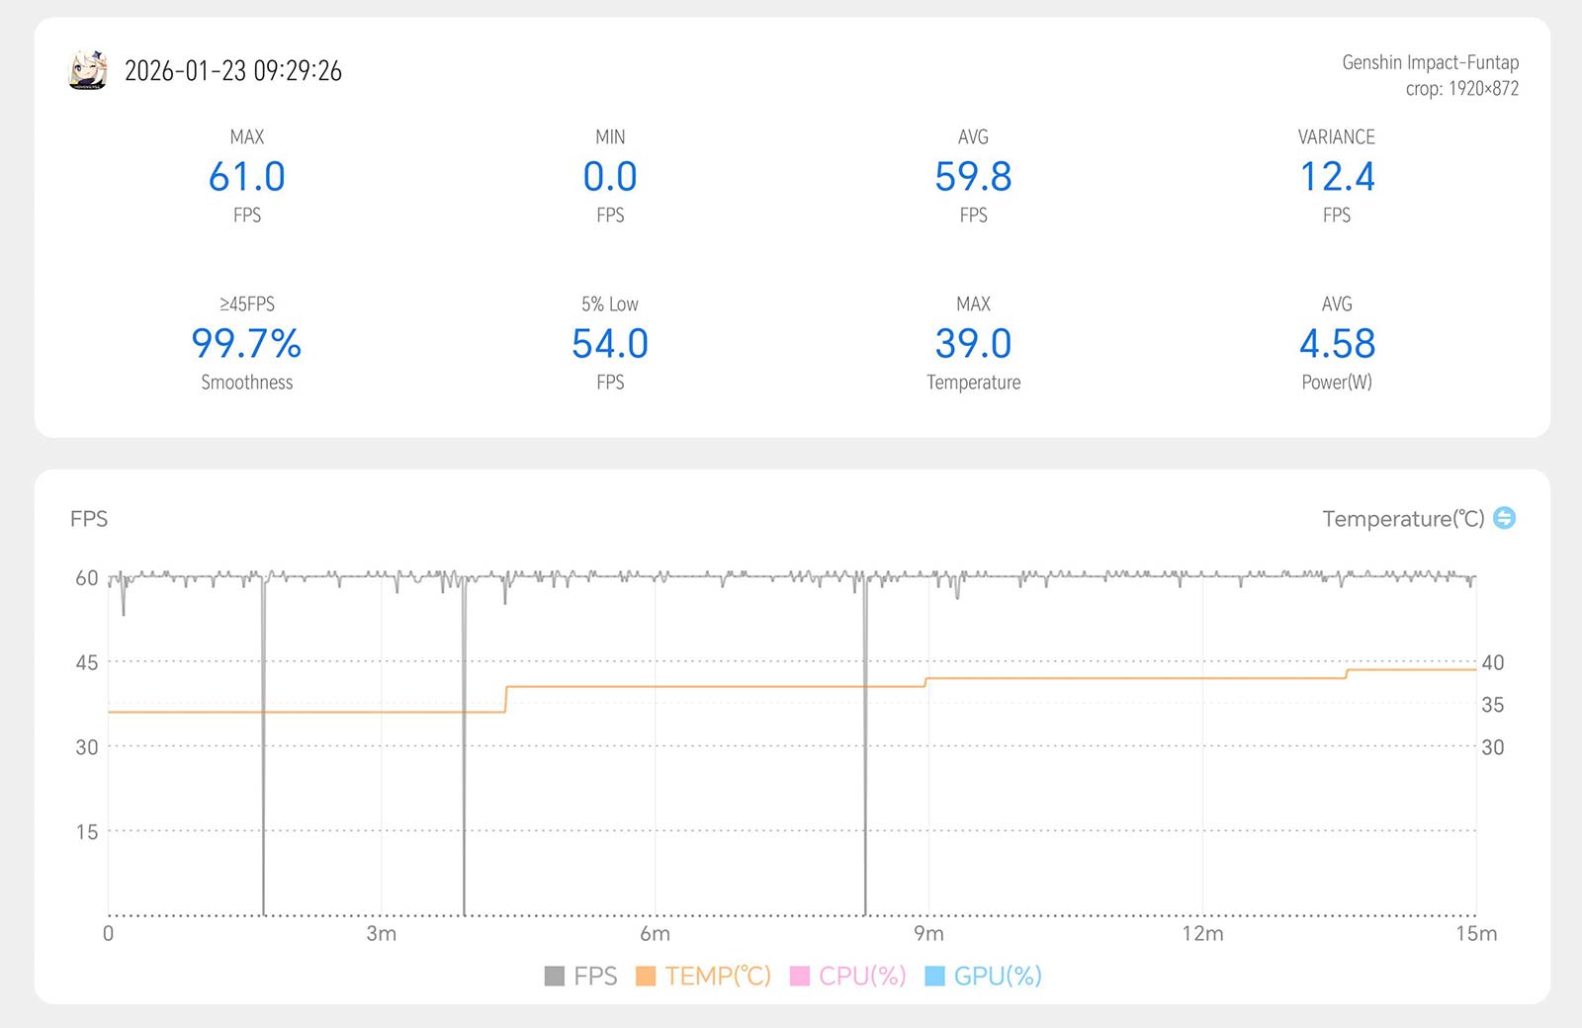Toggle the GPU(%) series legend text
1582x1028 pixels.
tap(998, 977)
